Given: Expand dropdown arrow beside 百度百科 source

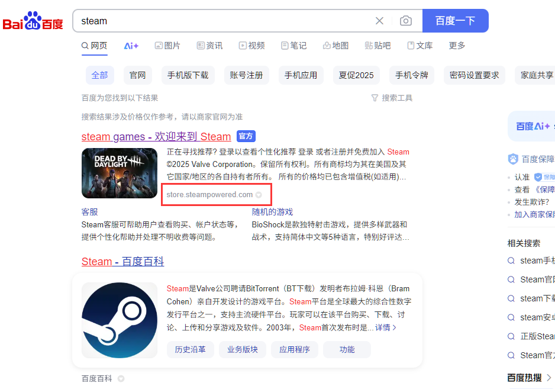Looking at the screenshot, I should pos(121,379).
